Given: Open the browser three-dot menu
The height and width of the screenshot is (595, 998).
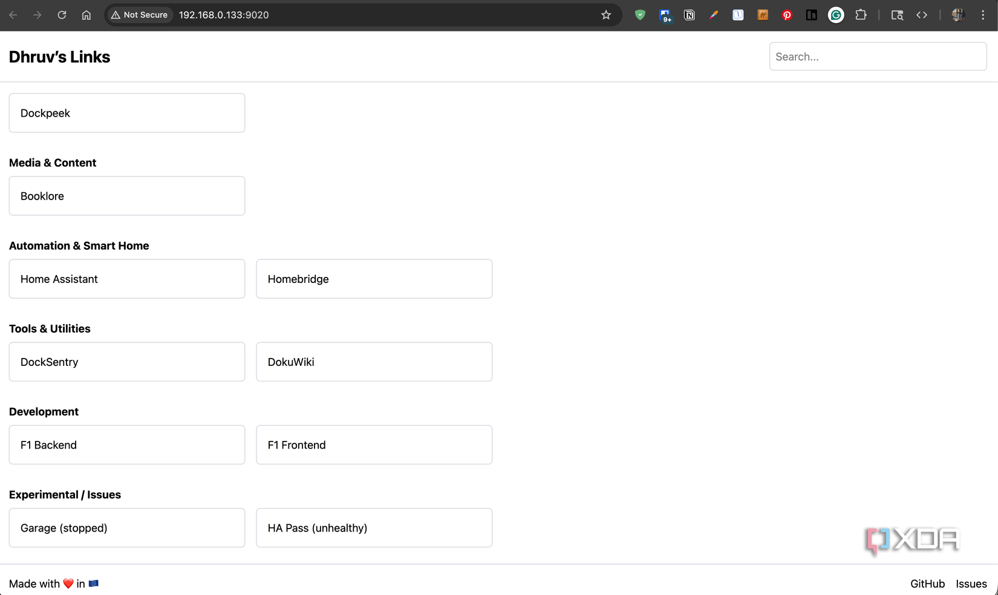Looking at the screenshot, I should point(983,15).
